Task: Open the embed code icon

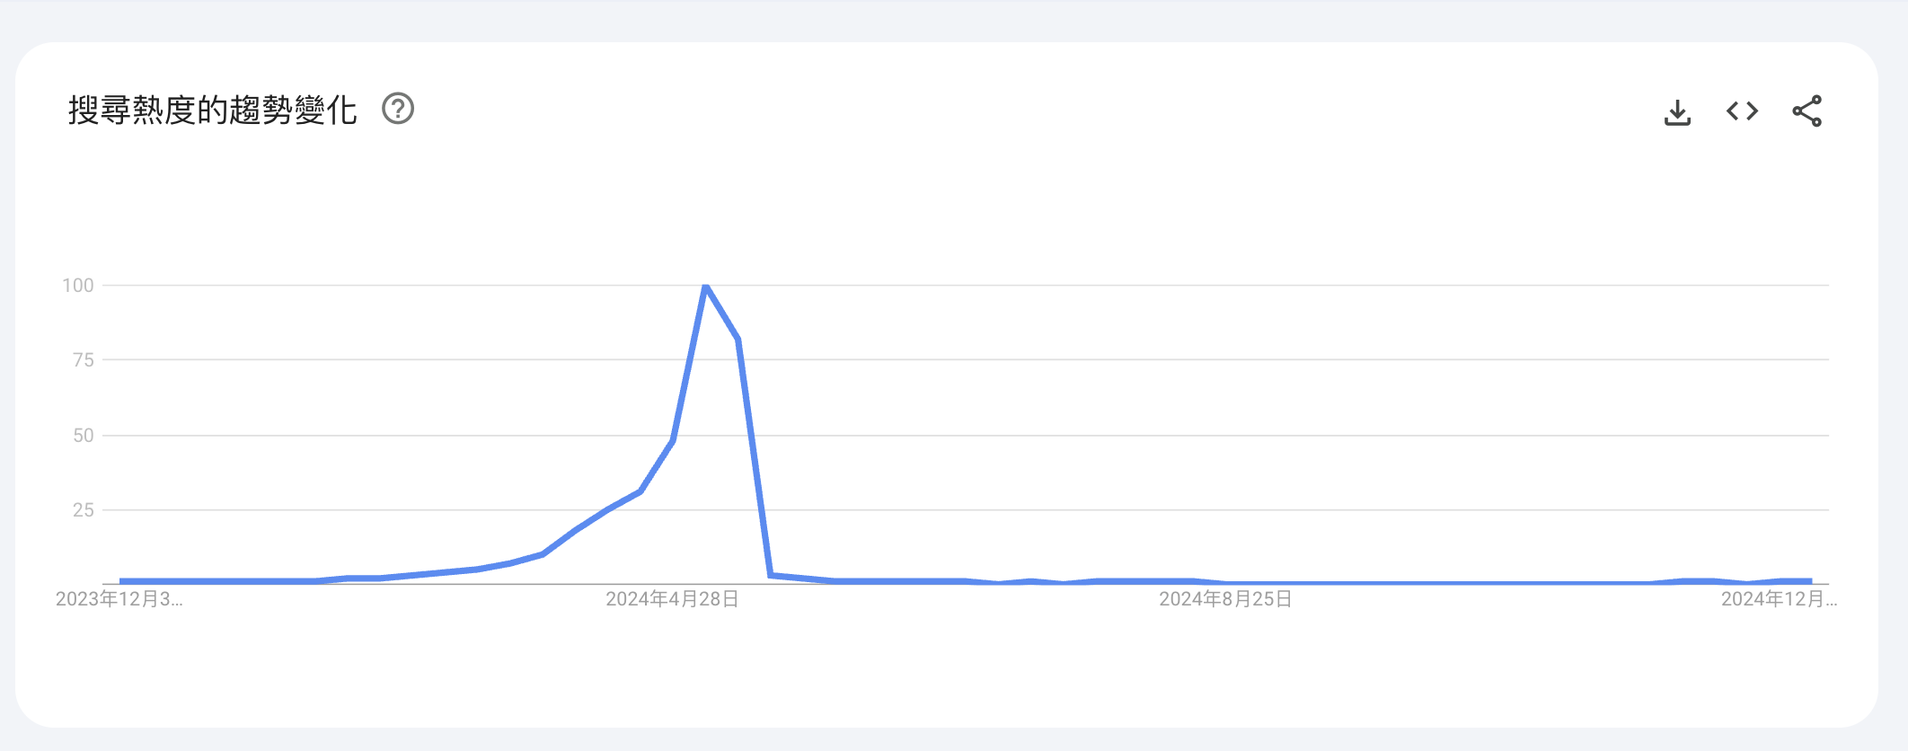Action: pos(1742,111)
